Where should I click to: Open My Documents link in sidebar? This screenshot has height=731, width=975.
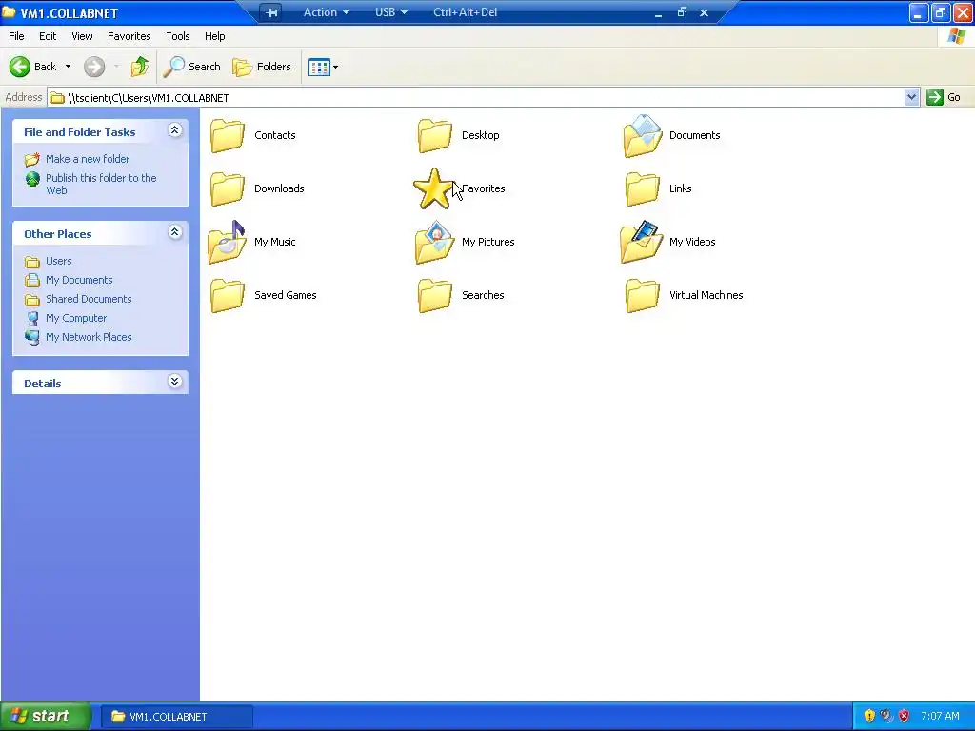coord(79,281)
